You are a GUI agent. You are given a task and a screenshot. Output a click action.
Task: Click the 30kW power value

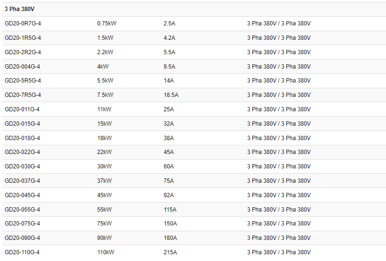pos(104,166)
